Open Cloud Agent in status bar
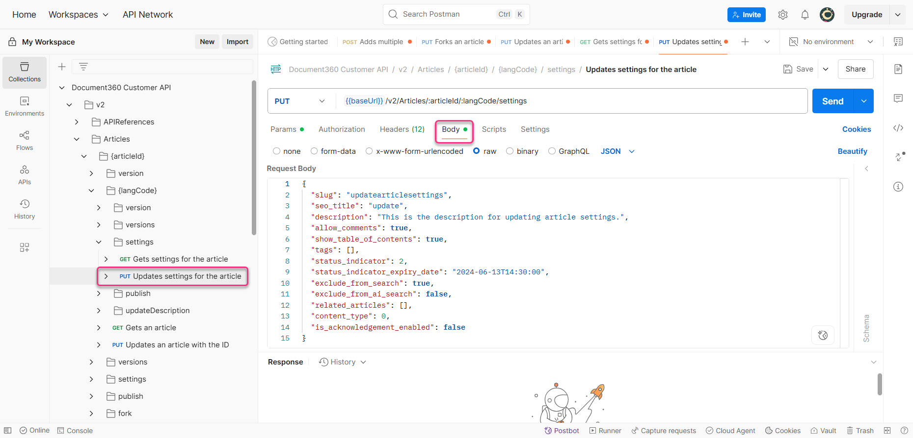 click(x=730, y=431)
